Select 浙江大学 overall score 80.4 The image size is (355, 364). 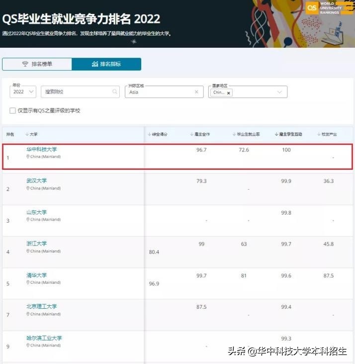[x=154, y=252]
